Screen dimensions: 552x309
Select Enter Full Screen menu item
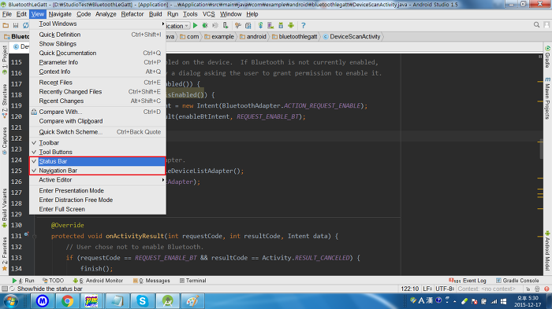point(98,209)
